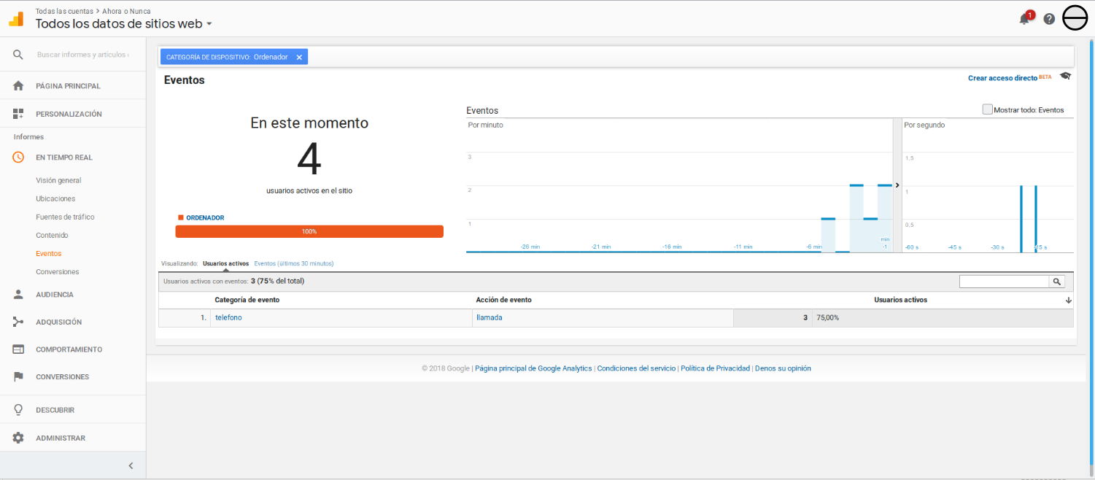Viewport: 1095px width, 480px height.
Task: Click the Google Analytics logo
Action: tap(16, 19)
